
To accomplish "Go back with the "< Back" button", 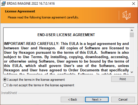I will [73, 99].
